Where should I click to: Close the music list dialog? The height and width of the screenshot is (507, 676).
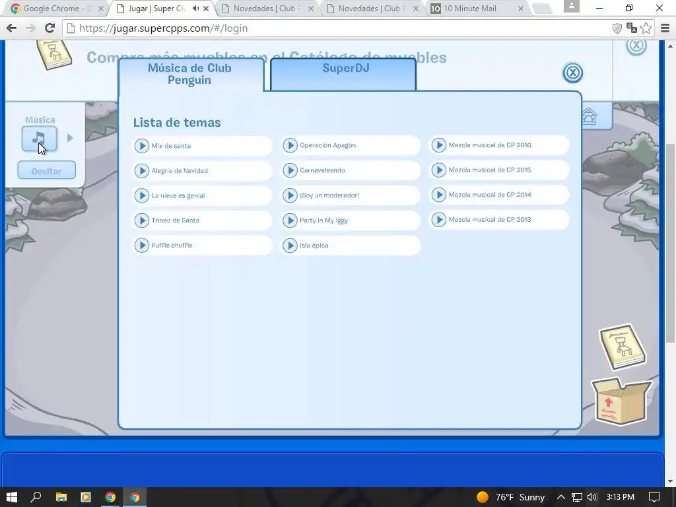tap(572, 73)
